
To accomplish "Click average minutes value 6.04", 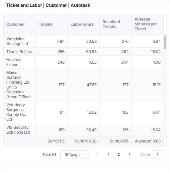I will (x=156, y=112).
